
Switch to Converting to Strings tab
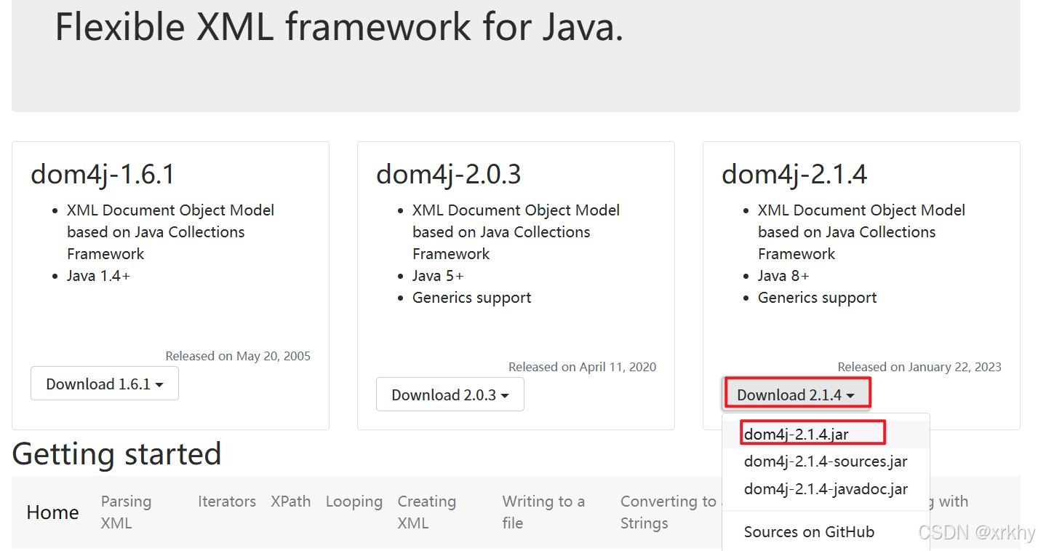tap(666, 512)
